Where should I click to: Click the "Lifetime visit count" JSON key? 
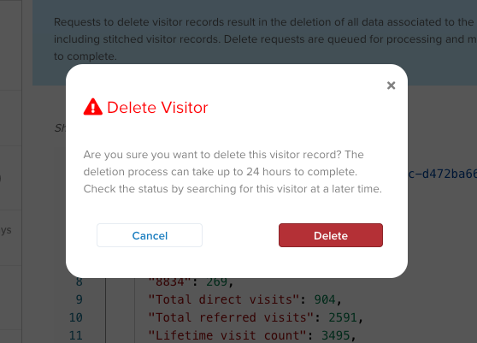pyautogui.click(x=227, y=335)
